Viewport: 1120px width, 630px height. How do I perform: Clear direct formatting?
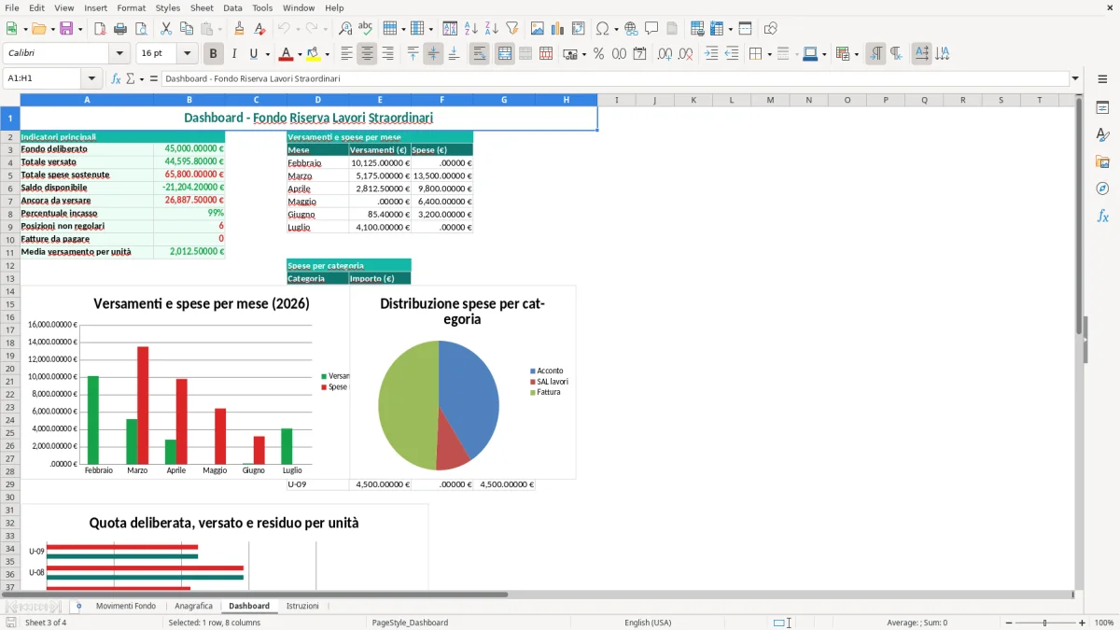[x=260, y=29]
